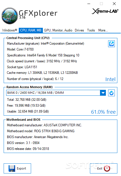Screen dimensions: 121x176
Task: Click the Cache memory line
Action: pos(42,73)
